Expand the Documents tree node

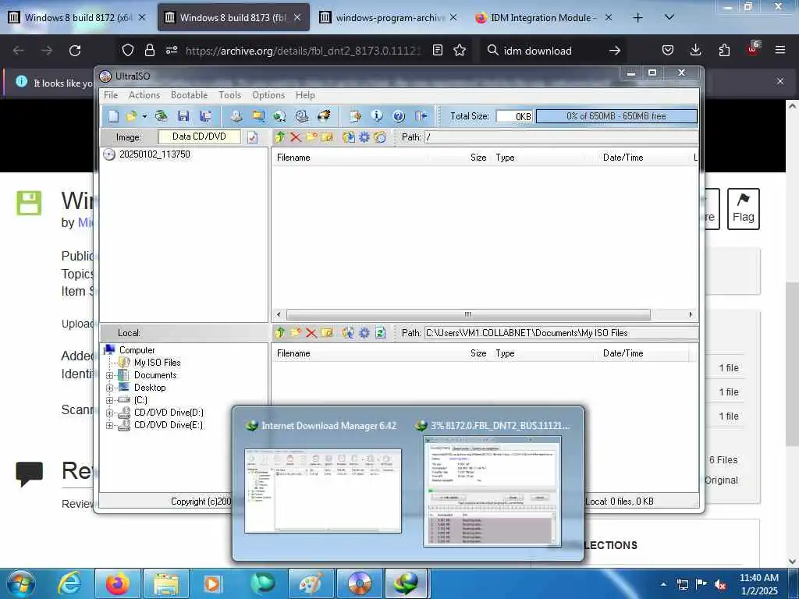(109, 375)
